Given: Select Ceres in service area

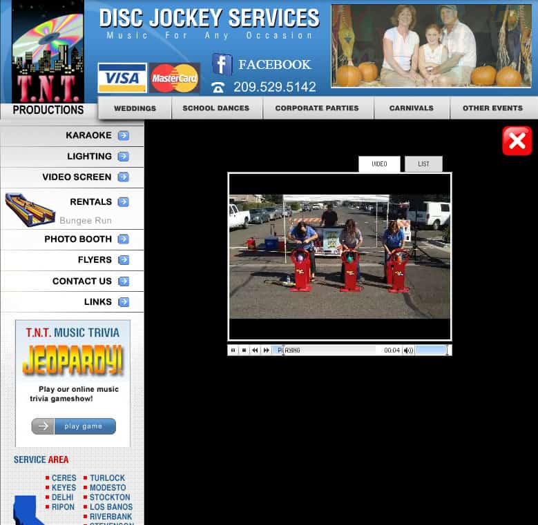Looking at the screenshot, I should pyautogui.click(x=64, y=478).
